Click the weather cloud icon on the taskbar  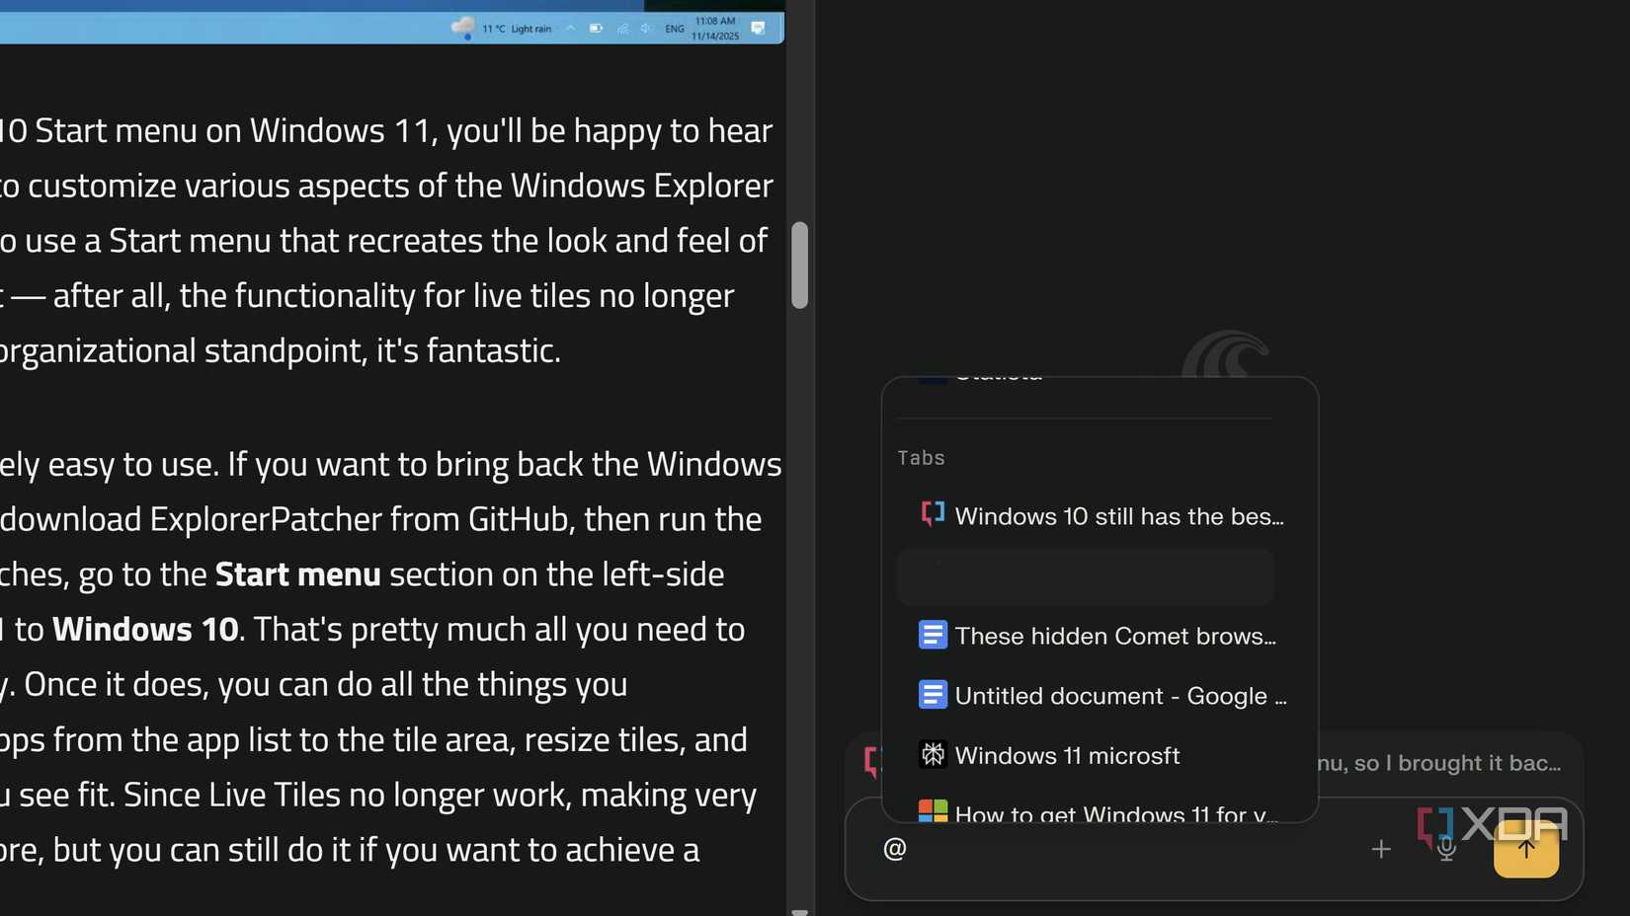(464, 26)
